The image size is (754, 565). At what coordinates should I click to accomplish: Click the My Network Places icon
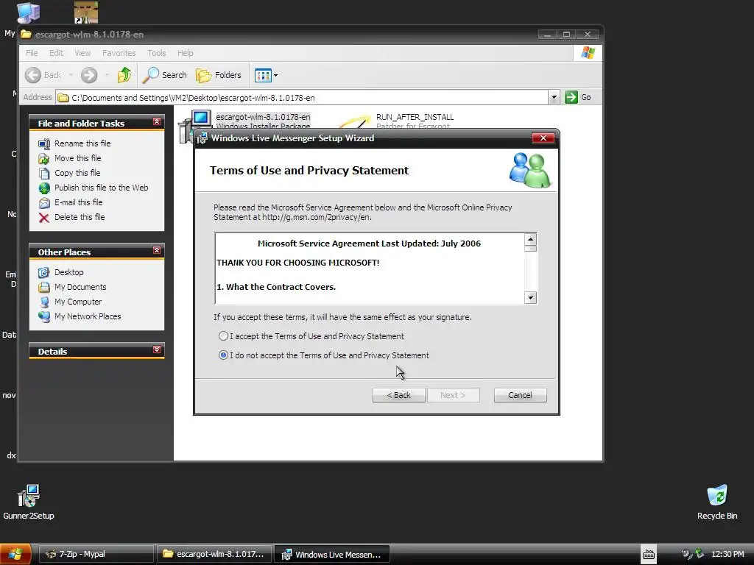tap(43, 316)
